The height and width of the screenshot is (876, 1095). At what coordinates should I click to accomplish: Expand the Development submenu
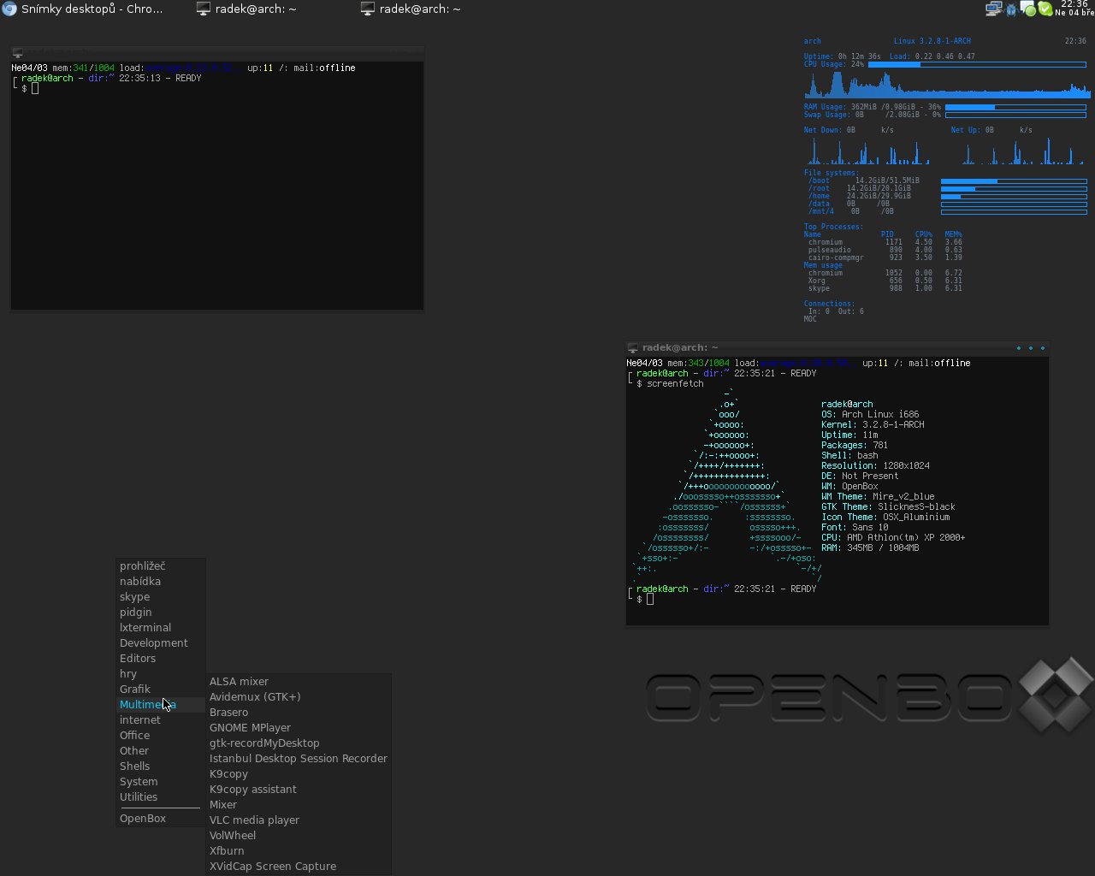click(161, 643)
